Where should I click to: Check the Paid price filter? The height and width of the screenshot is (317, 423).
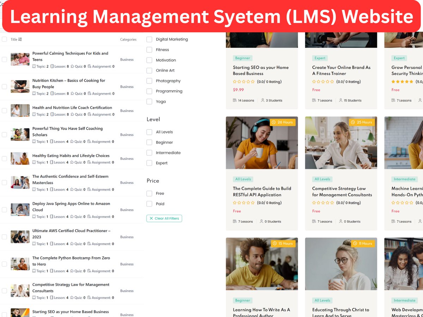(149, 204)
